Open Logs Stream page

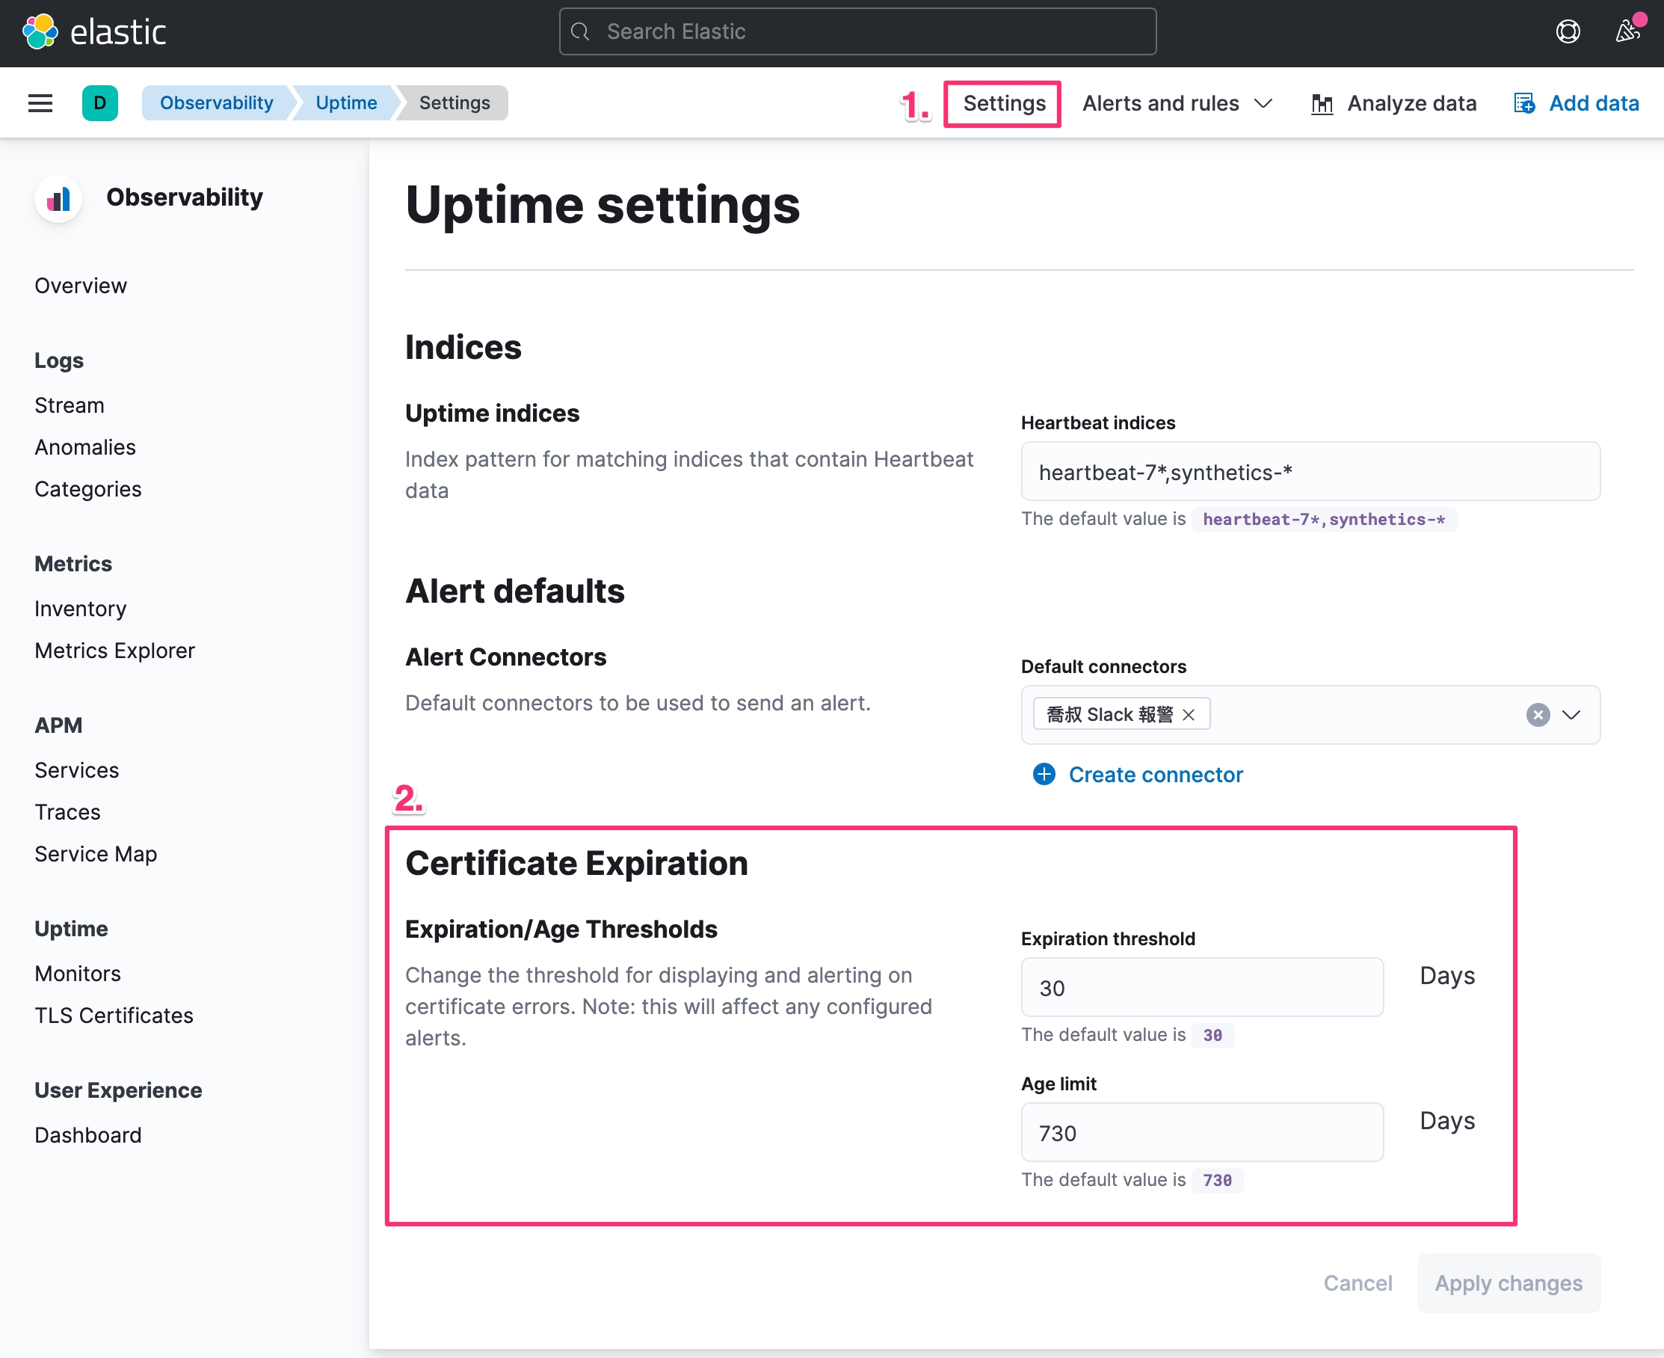pyautogui.click(x=70, y=405)
